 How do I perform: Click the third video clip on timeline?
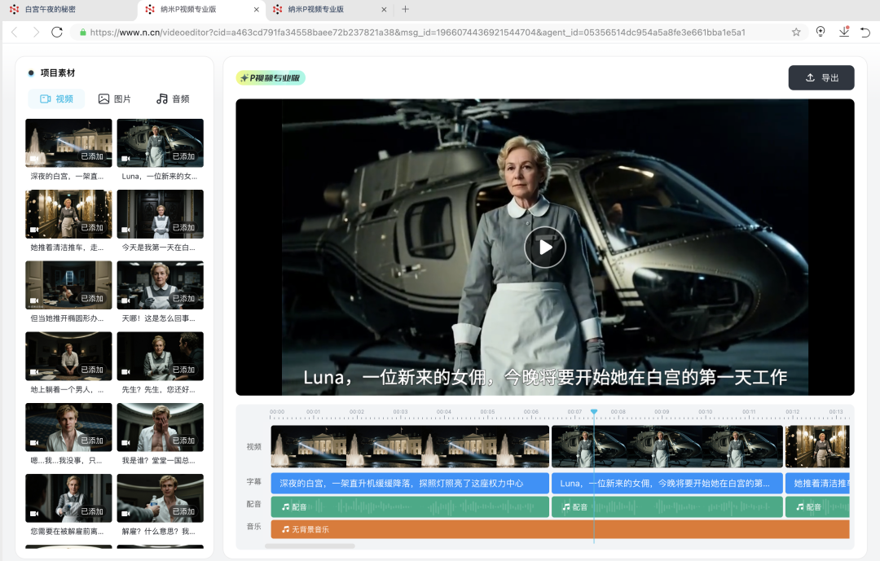click(817, 446)
